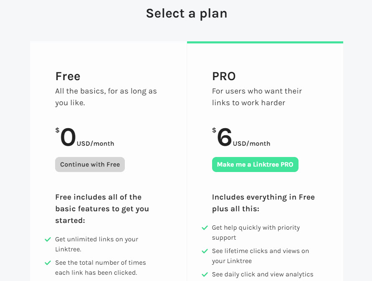Screen dimensions: 372x281
Task: Click the checkmark beside unlimited links feature
Action: [x=48, y=240]
